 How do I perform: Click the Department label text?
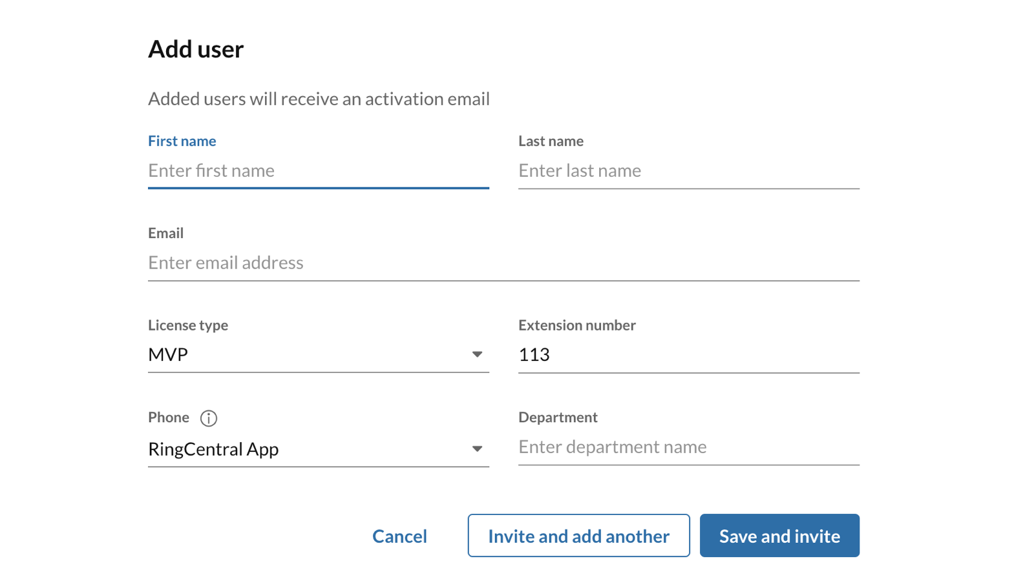(x=558, y=418)
